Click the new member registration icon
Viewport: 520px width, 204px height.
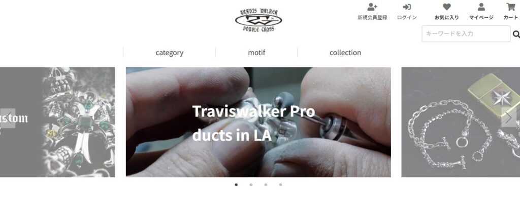tap(372, 7)
